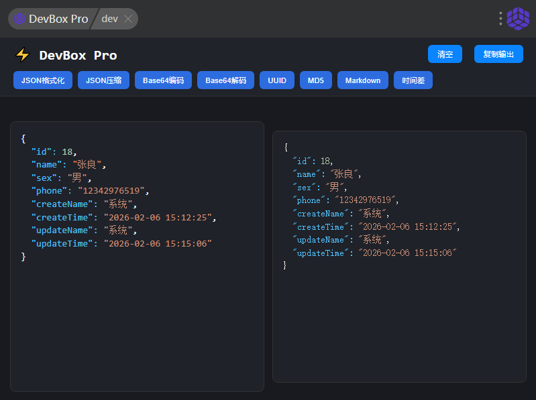Image resolution: width=536 pixels, height=400 pixels.
Task: Open the Markdown tool
Action: [x=363, y=80]
